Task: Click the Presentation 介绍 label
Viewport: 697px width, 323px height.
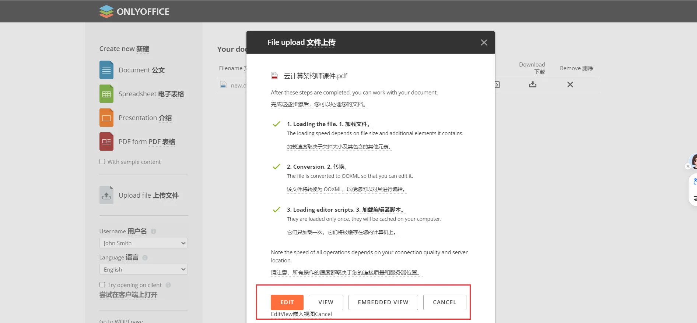Action: coord(145,118)
